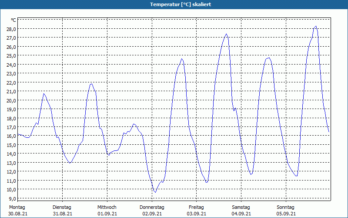The height and width of the screenshot is (218, 348).
Task: Click the curve peak on Freitag afternoon
Action: (226, 34)
